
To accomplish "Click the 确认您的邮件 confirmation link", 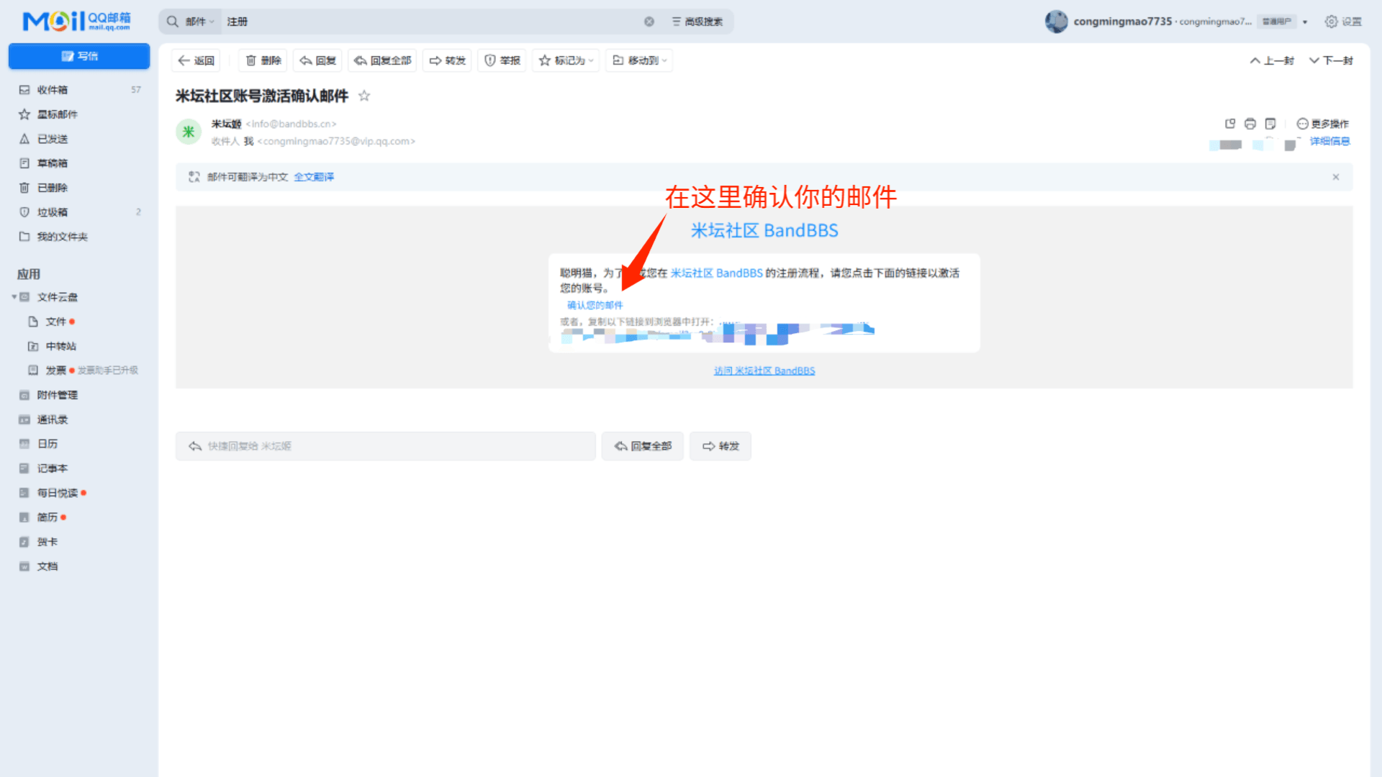I will point(595,305).
